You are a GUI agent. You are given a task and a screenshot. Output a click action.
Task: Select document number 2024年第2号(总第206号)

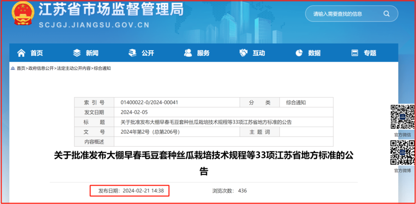[150, 132]
